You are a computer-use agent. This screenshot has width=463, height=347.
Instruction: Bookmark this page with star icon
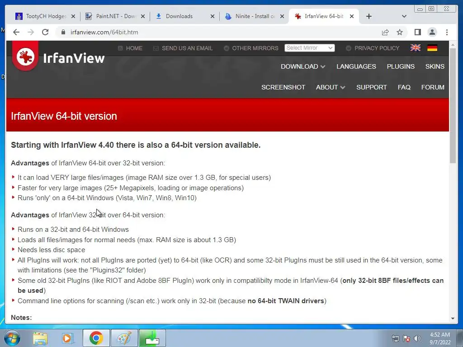[400, 32]
